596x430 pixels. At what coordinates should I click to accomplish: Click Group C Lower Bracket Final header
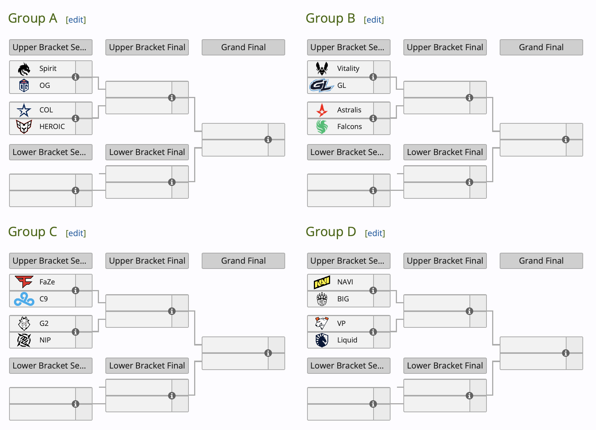[147, 366]
